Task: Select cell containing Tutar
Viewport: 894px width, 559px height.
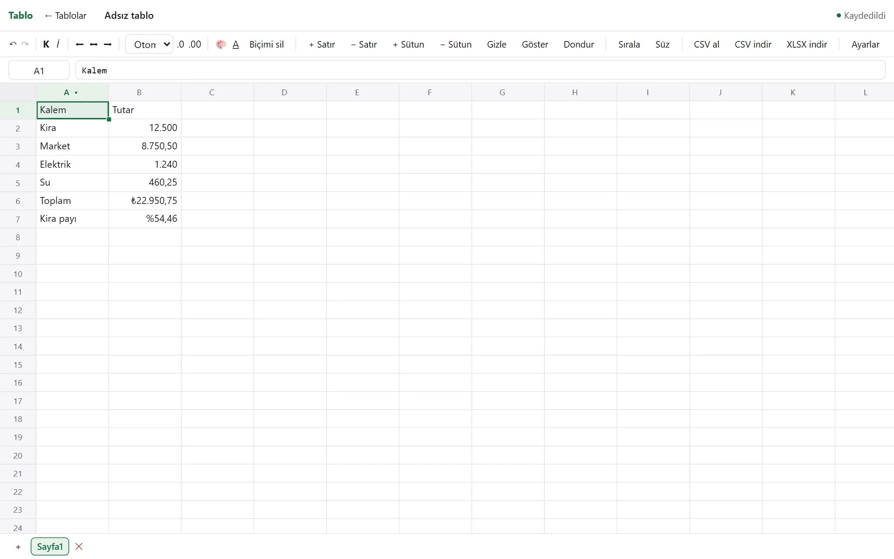Action: point(145,110)
